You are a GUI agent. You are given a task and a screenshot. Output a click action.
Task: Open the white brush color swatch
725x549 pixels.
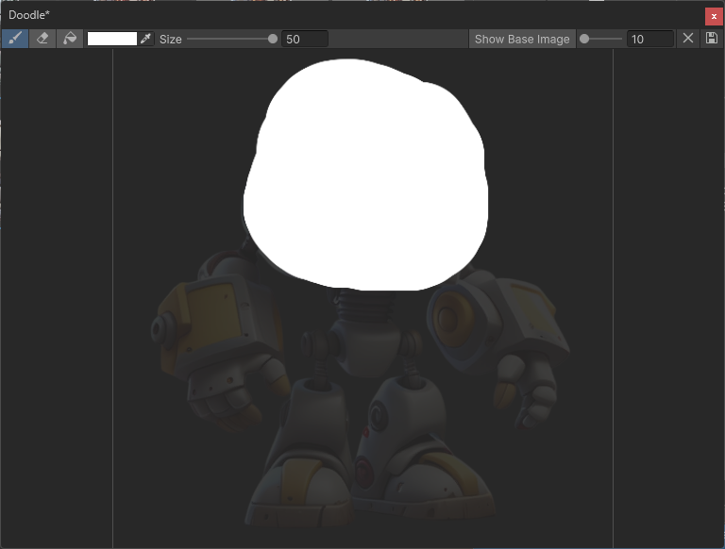click(112, 39)
